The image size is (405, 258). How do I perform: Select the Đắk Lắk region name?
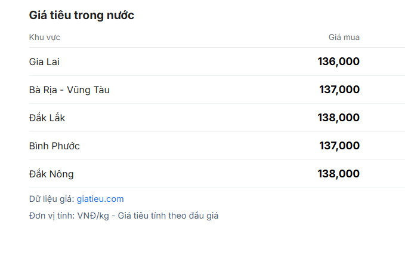(x=47, y=118)
